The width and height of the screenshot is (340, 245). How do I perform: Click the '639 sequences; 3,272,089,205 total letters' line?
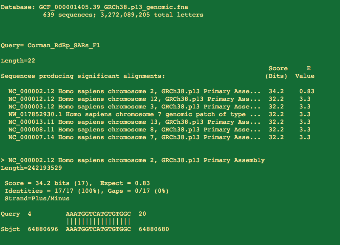tap(123, 15)
